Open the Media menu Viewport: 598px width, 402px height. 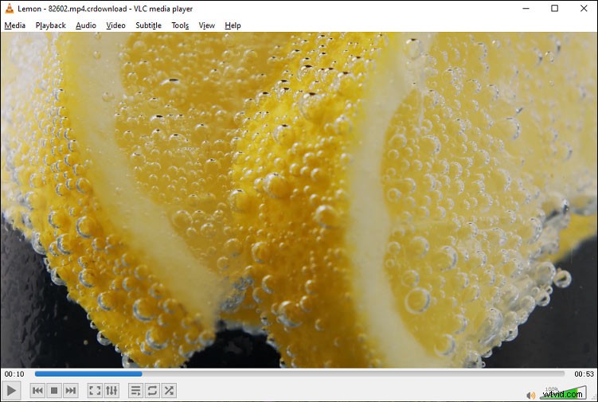15,25
